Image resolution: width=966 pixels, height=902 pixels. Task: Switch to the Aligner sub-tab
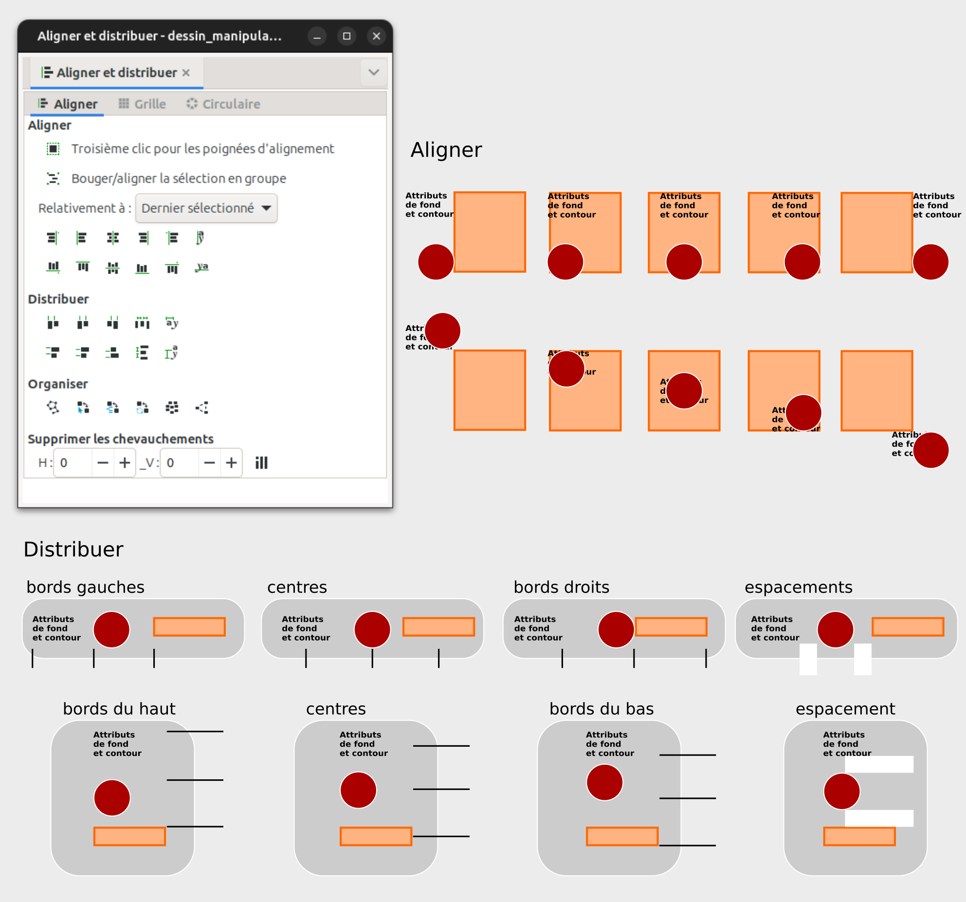[x=68, y=104]
